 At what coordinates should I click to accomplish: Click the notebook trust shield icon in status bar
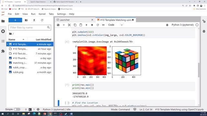point(135,110)
